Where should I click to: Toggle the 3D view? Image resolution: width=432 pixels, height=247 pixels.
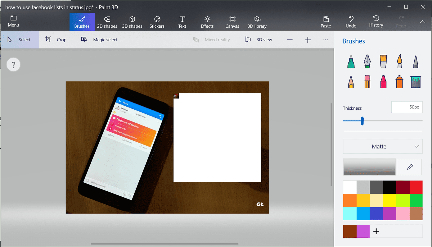point(259,40)
